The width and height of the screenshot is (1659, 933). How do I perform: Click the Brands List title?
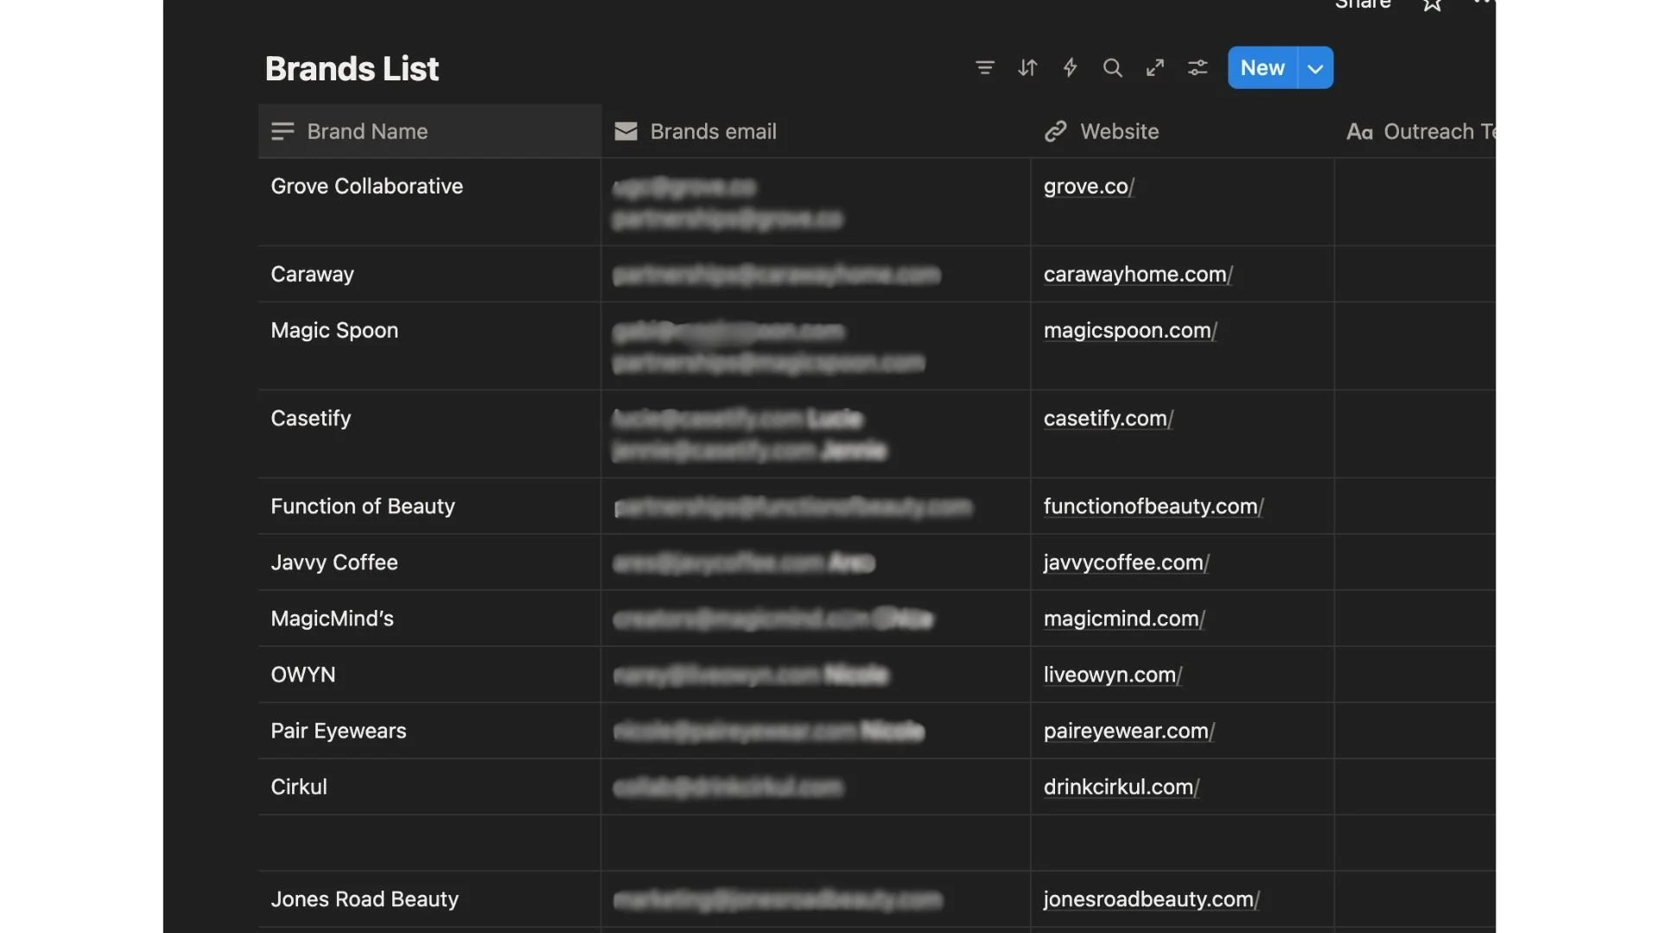click(352, 68)
